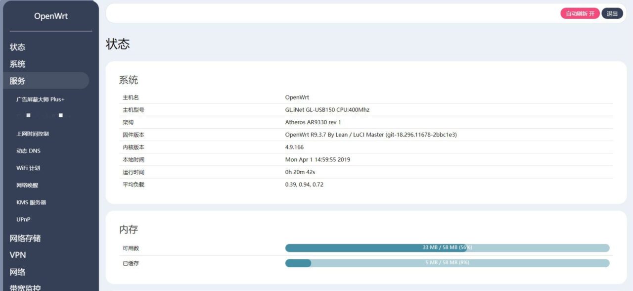Select 网络唤醒 in the sidebar
The width and height of the screenshot is (633, 291).
coord(27,185)
